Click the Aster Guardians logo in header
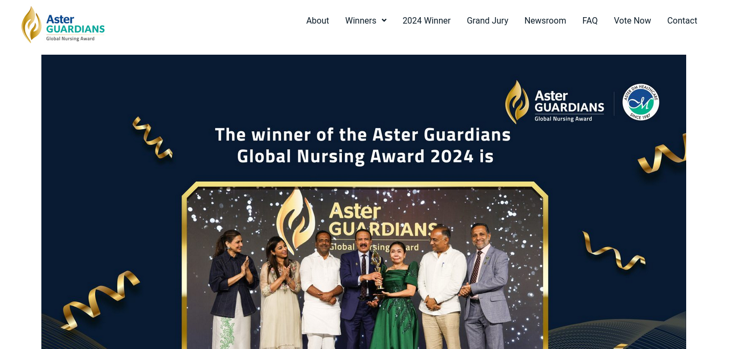The image size is (734, 349). 63,24
